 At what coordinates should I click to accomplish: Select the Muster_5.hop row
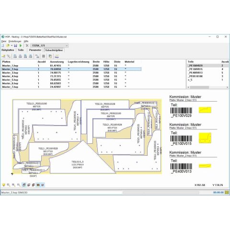[71, 80]
